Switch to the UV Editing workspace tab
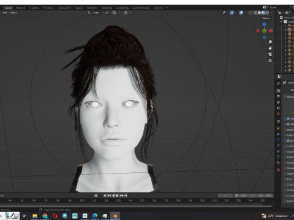 pos(48,8)
